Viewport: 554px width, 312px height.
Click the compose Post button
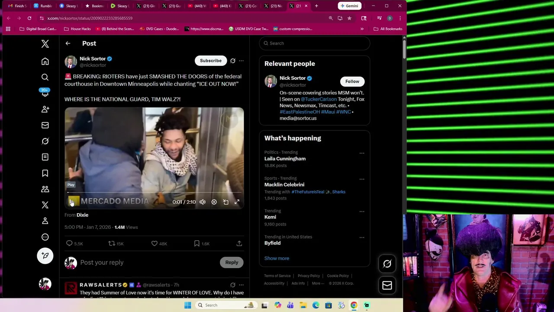coord(45,256)
